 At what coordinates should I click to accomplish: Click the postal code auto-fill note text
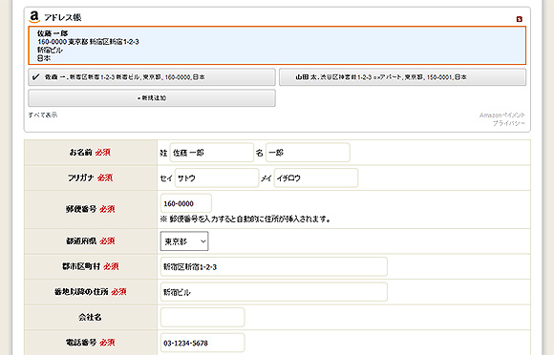click(x=245, y=219)
